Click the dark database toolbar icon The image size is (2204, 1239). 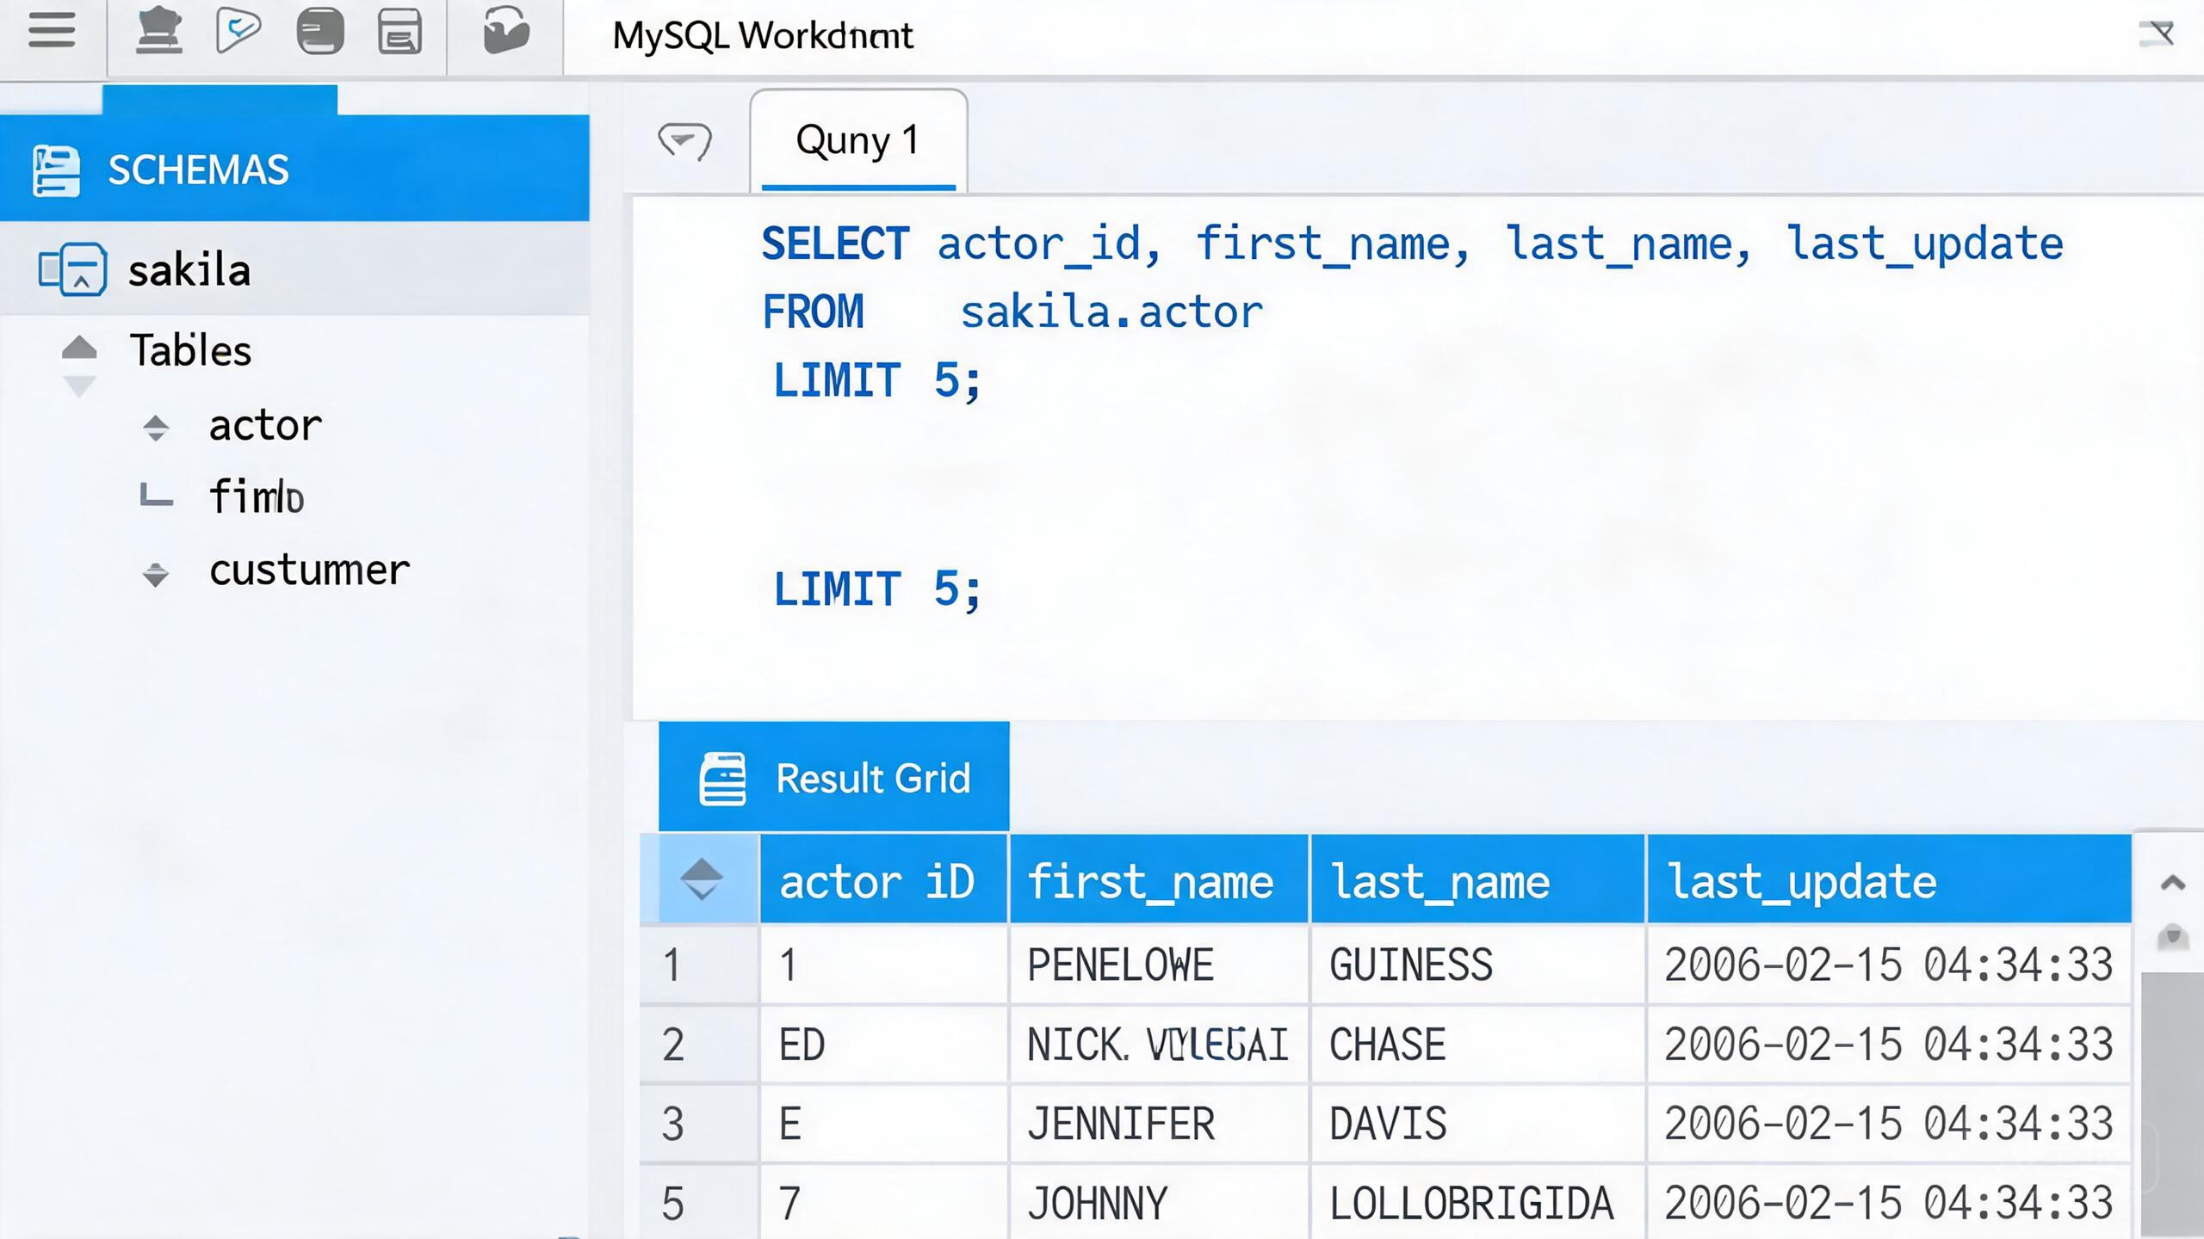pos(320,32)
